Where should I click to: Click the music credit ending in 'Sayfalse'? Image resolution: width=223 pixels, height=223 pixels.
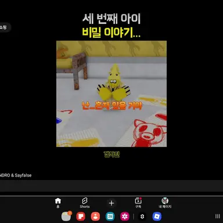click(16, 175)
